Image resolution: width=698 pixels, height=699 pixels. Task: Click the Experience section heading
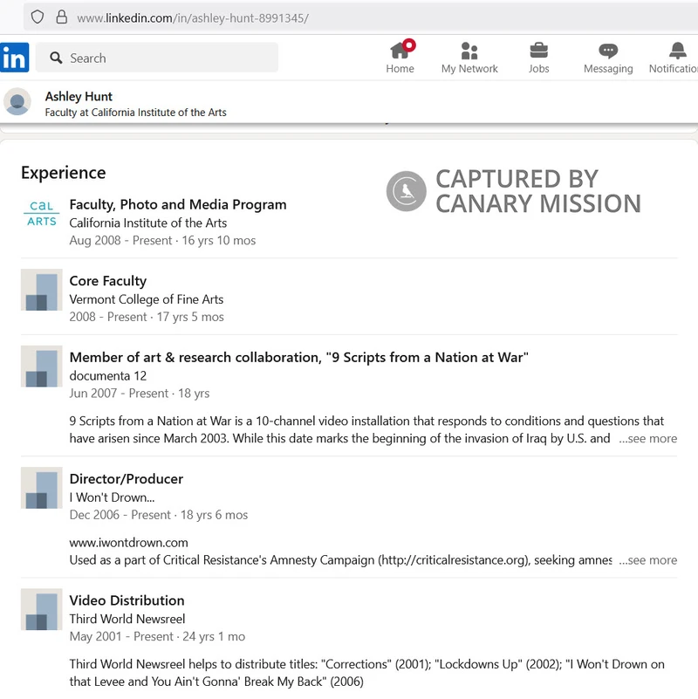[64, 173]
